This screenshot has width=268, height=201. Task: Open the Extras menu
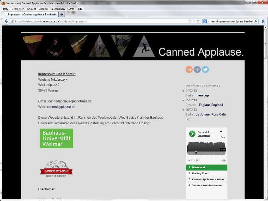tap(71, 9)
